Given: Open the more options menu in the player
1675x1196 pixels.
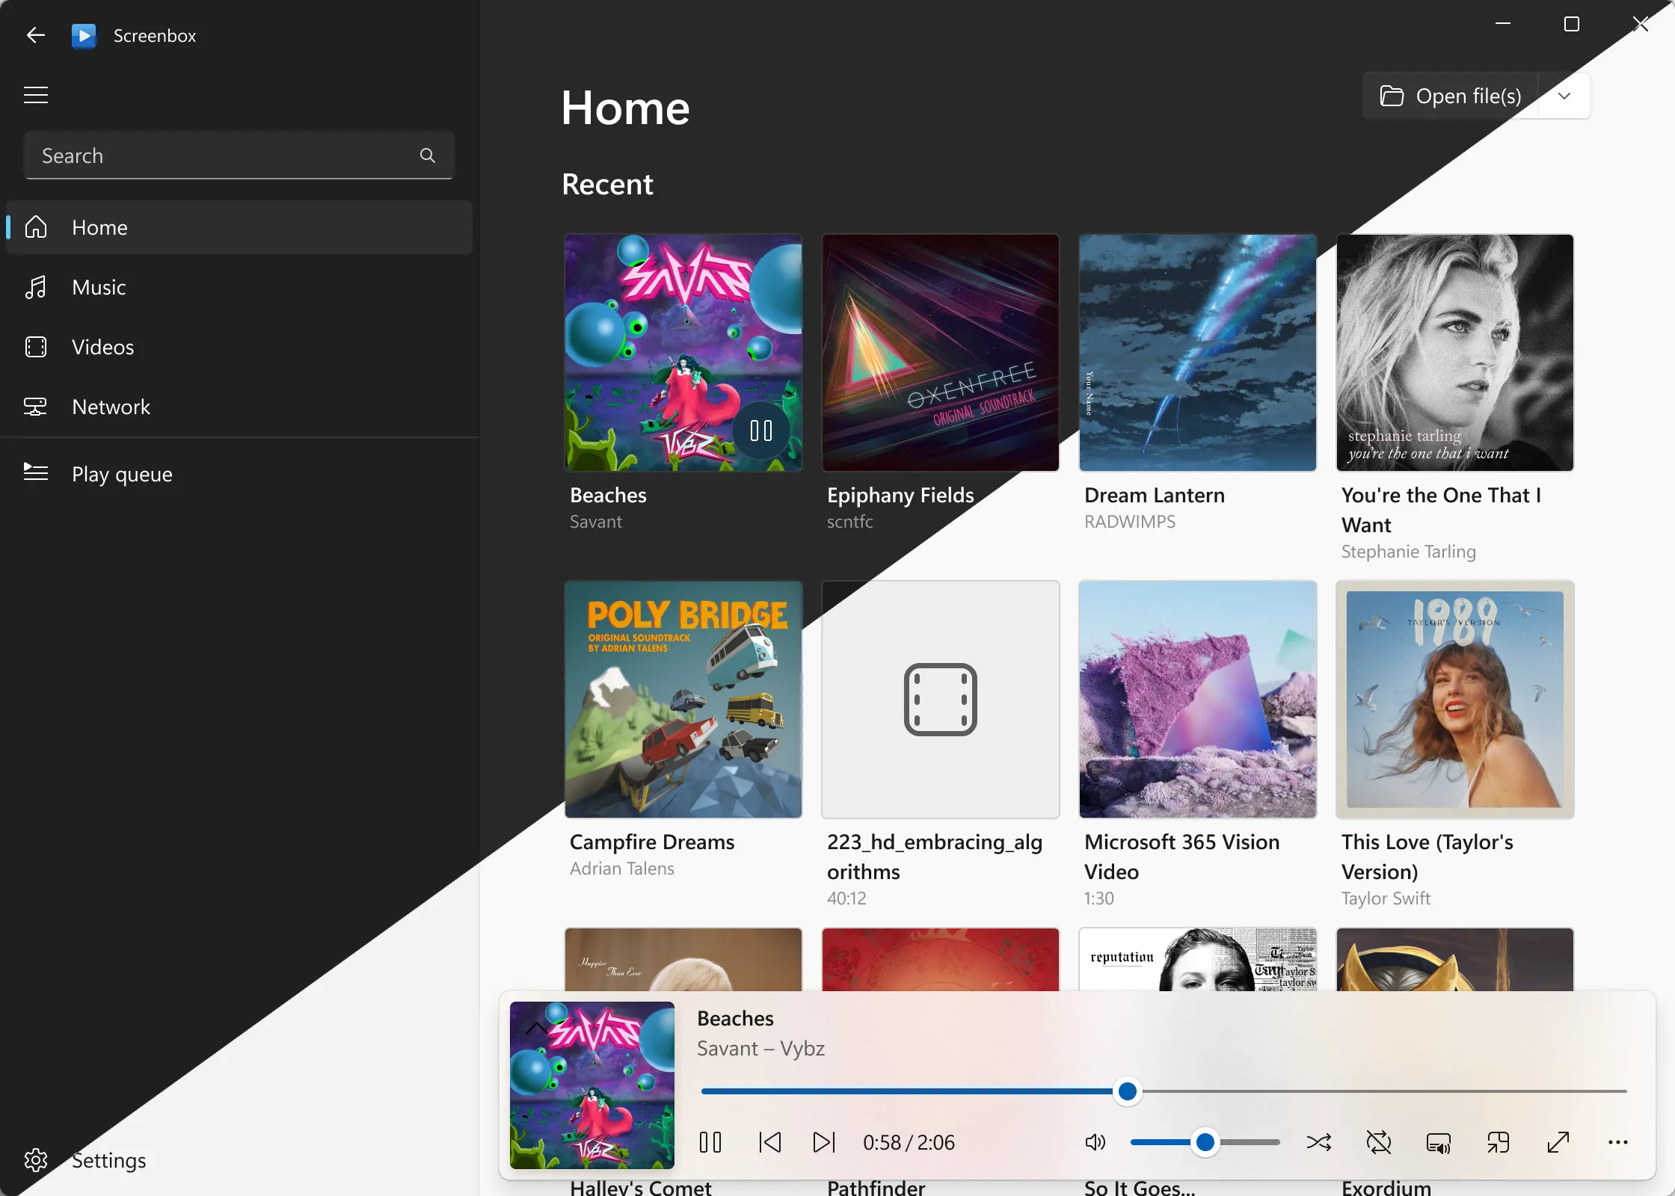Looking at the screenshot, I should [x=1617, y=1142].
